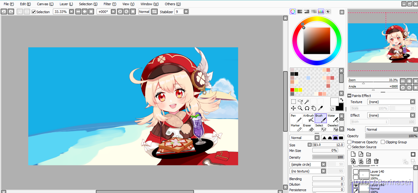Click the red swatch in the palette

click(292, 90)
